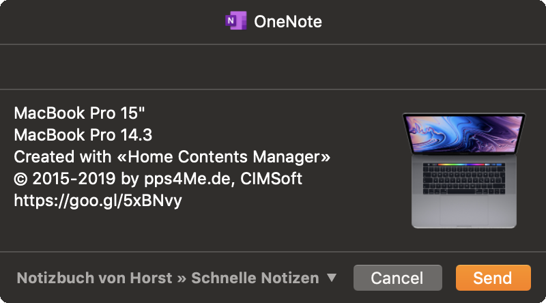The height and width of the screenshot is (303, 546).
Task: Click the OneNote title text
Action: click(x=287, y=22)
